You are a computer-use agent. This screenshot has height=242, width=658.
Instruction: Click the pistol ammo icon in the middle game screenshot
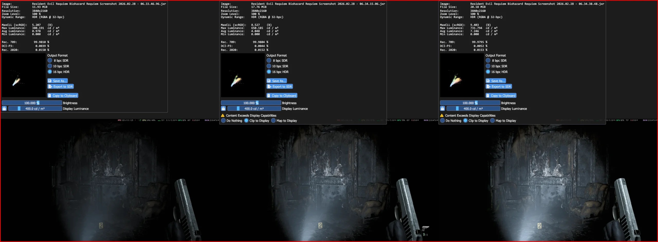pyautogui.click(x=425, y=228)
